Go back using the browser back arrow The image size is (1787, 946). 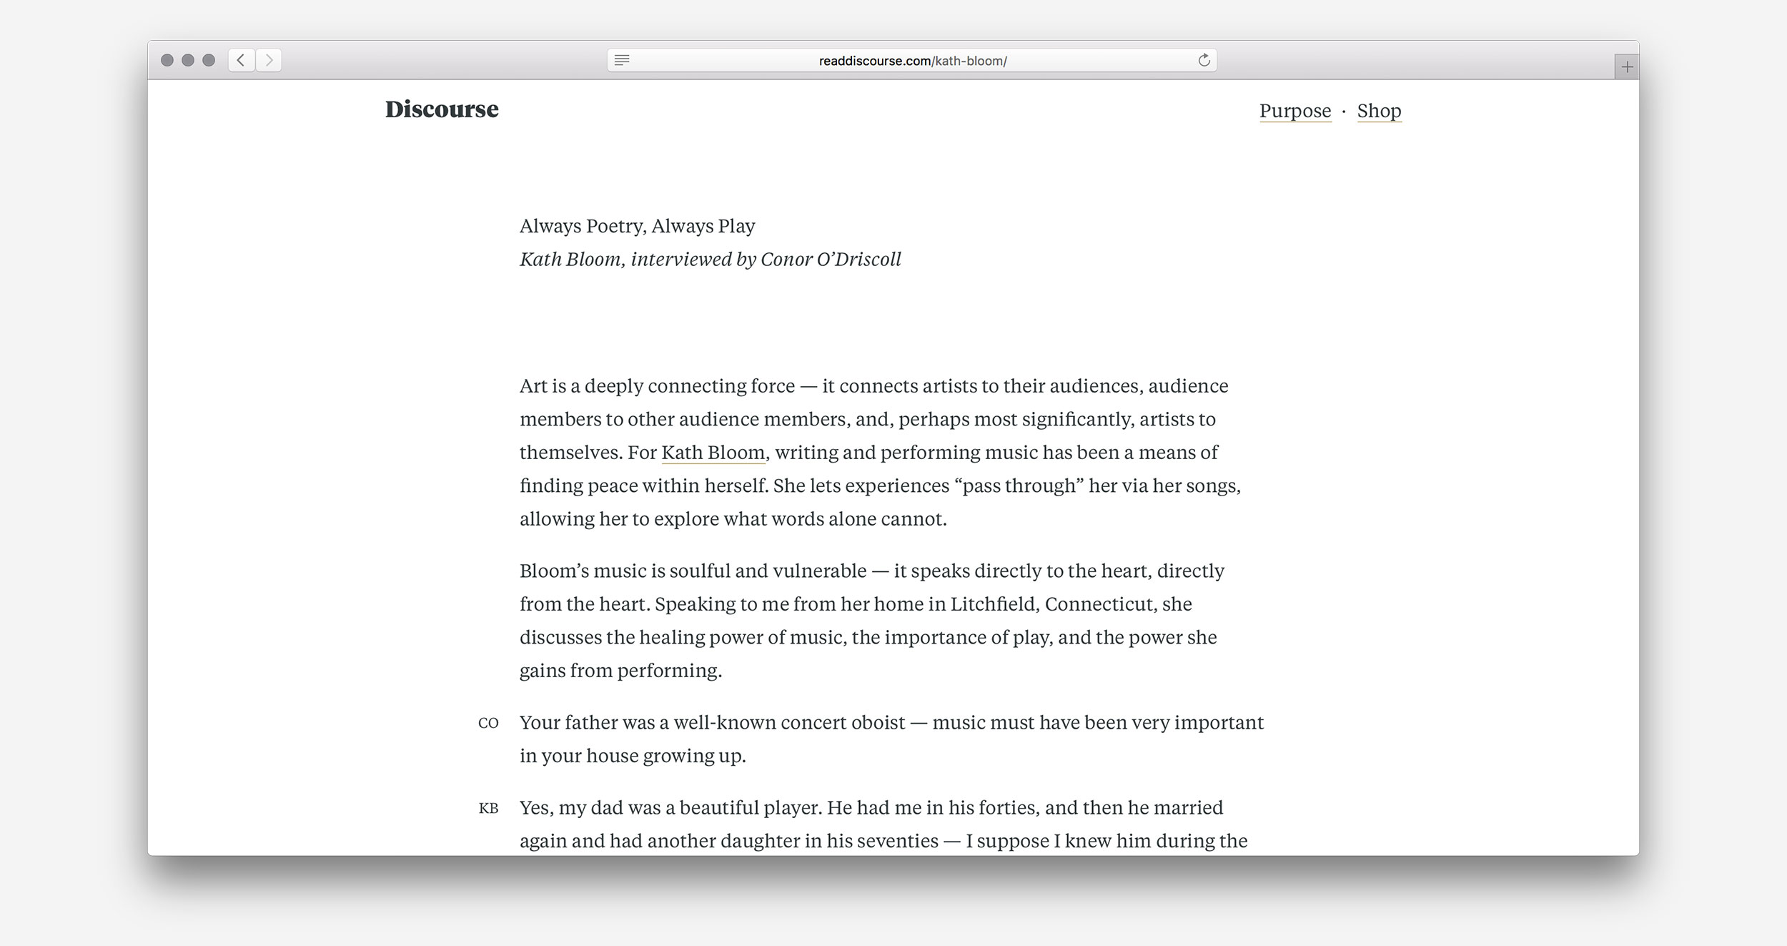pyautogui.click(x=241, y=60)
